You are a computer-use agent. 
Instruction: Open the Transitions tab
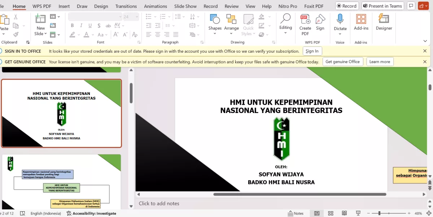(126, 6)
